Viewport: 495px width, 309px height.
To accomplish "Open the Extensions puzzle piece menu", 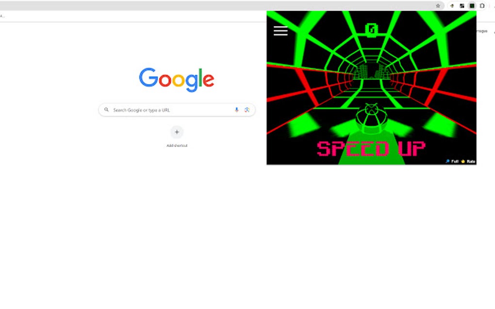I will point(482,6).
